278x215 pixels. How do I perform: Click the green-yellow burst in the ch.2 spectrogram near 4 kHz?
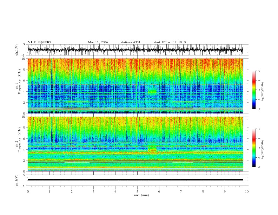click(x=152, y=149)
